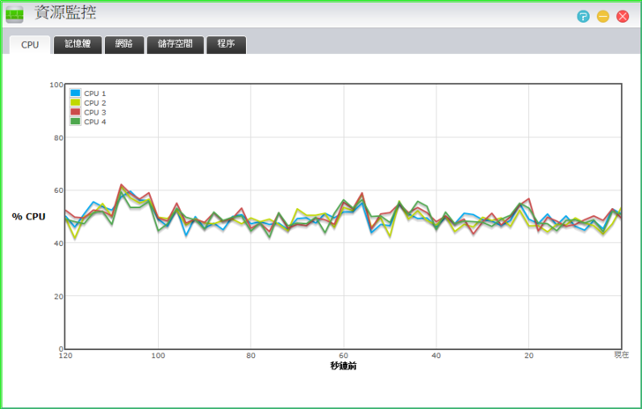Click the yellow CPU 2 legend swatch
This screenshot has width=642, height=409.
[75, 102]
